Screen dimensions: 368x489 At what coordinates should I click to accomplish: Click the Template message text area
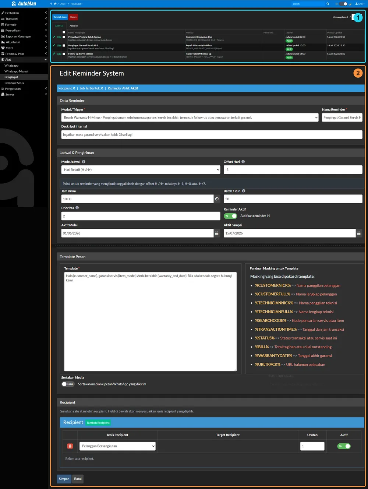click(x=151, y=321)
